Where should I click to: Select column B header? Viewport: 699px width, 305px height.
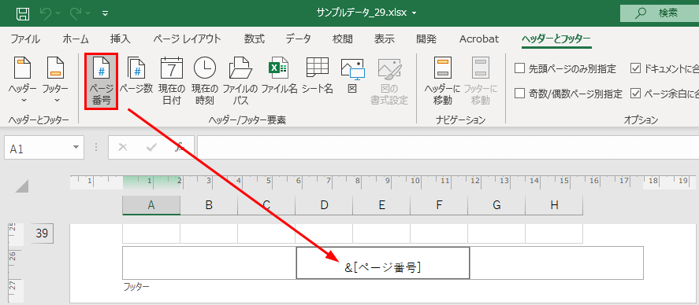click(209, 205)
